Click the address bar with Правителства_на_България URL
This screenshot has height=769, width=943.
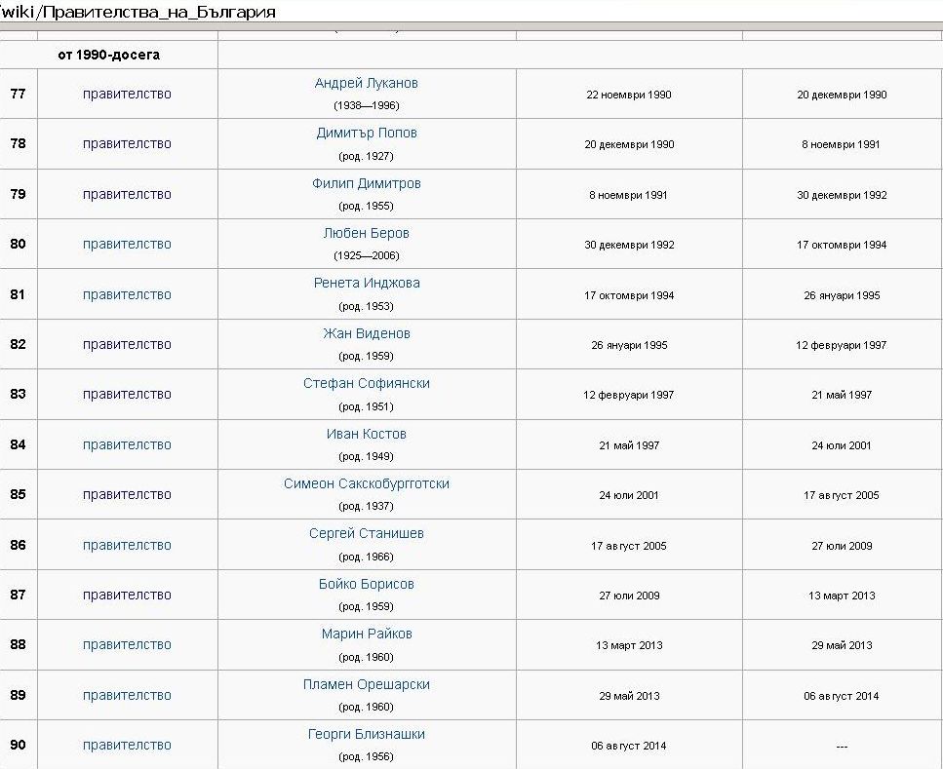472,12
